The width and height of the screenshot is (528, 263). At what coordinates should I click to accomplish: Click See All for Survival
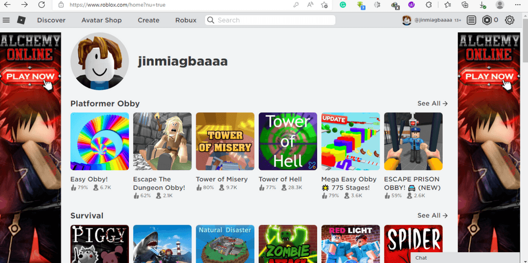click(433, 216)
